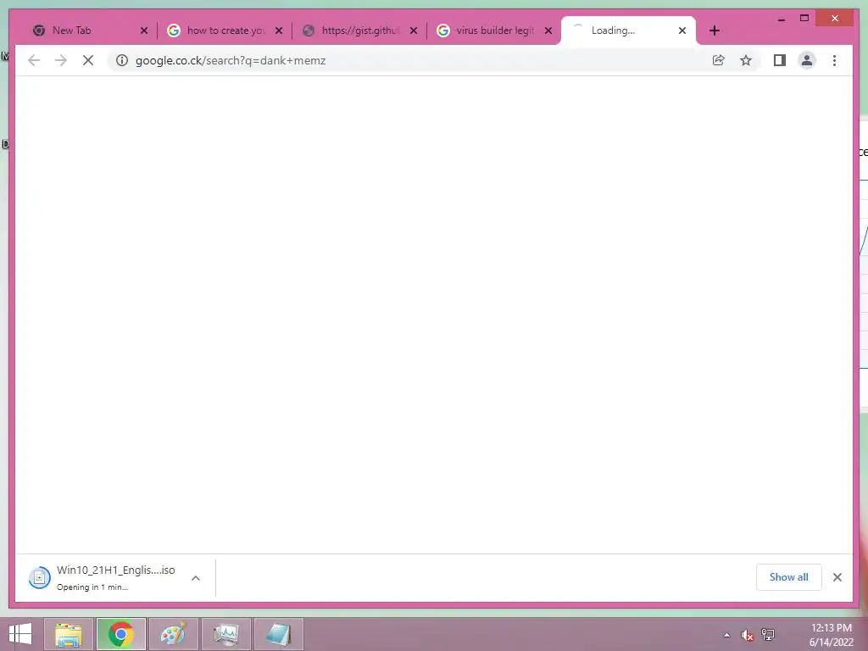The height and width of the screenshot is (651, 868).
Task: Click Chrome icon in taskbar
Action: coord(120,634)
